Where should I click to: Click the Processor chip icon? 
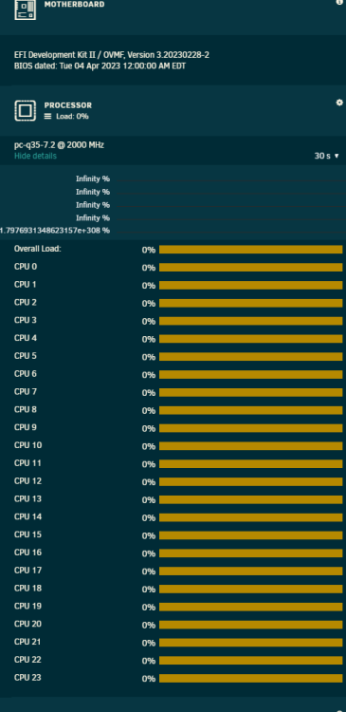[25, 110]
